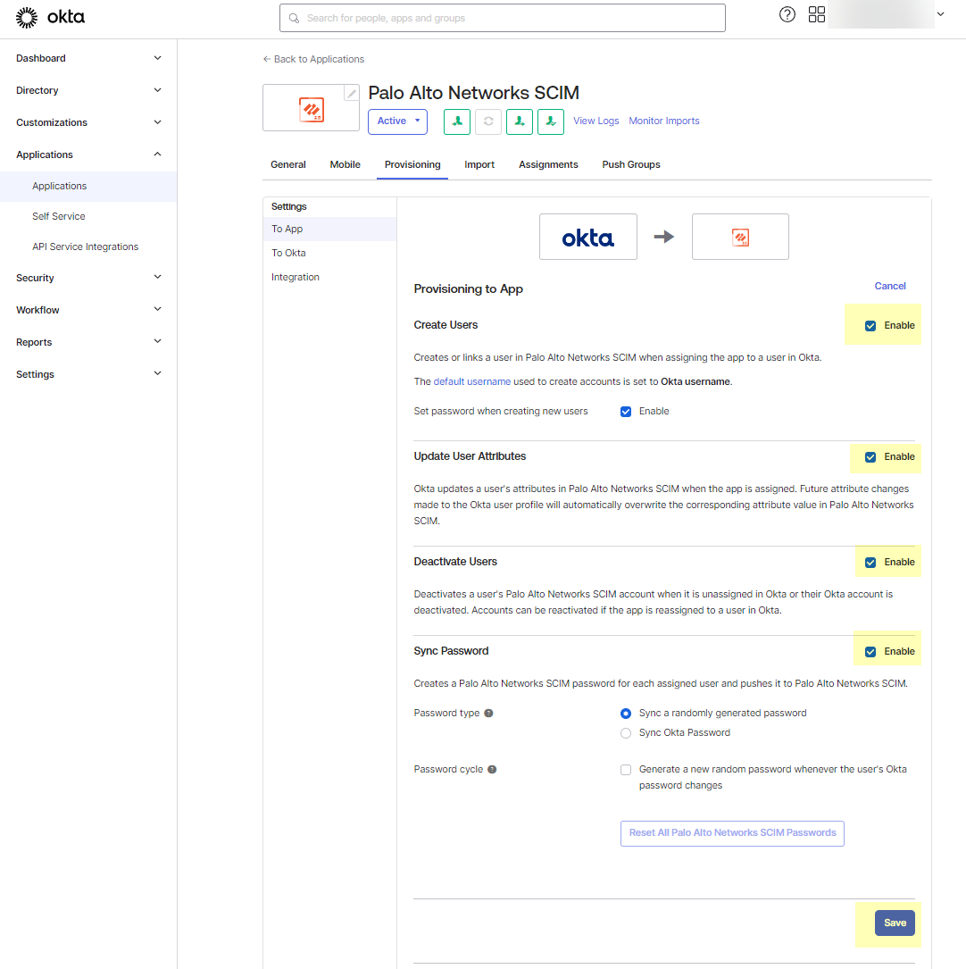Focus the search people, apps and groups field
966x969 pixels.
[502, 18]
